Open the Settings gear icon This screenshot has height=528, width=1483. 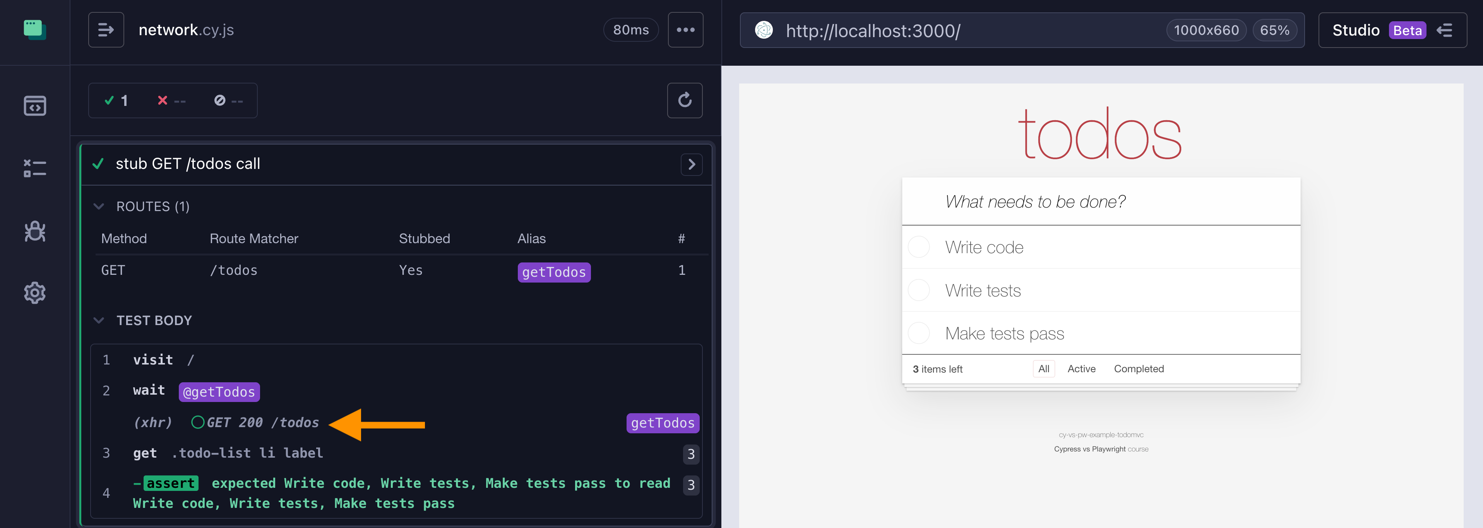tap(34, 293)
